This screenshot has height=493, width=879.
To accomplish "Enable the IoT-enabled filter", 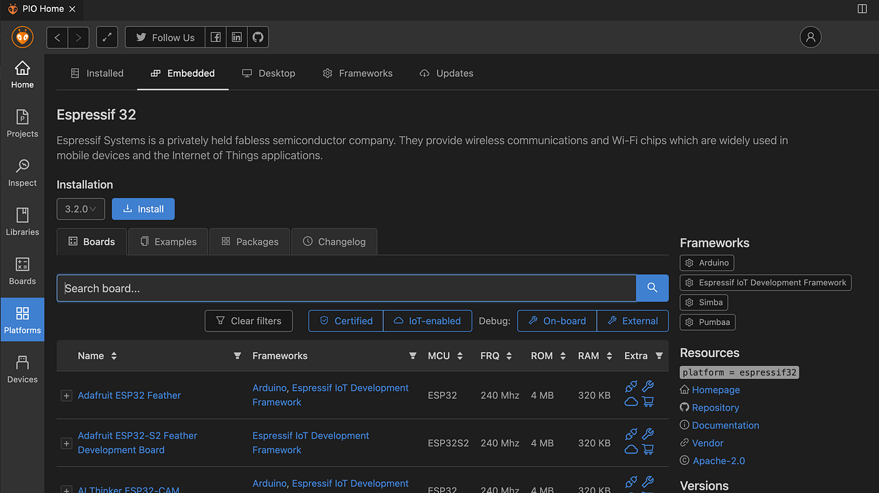I will coord(427,321).
